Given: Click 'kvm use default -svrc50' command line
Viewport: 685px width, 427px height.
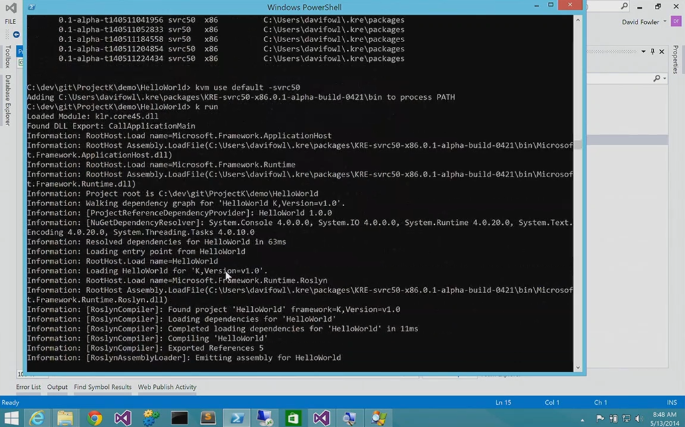Looking at the screenshot, I should (x=163, y=88).
